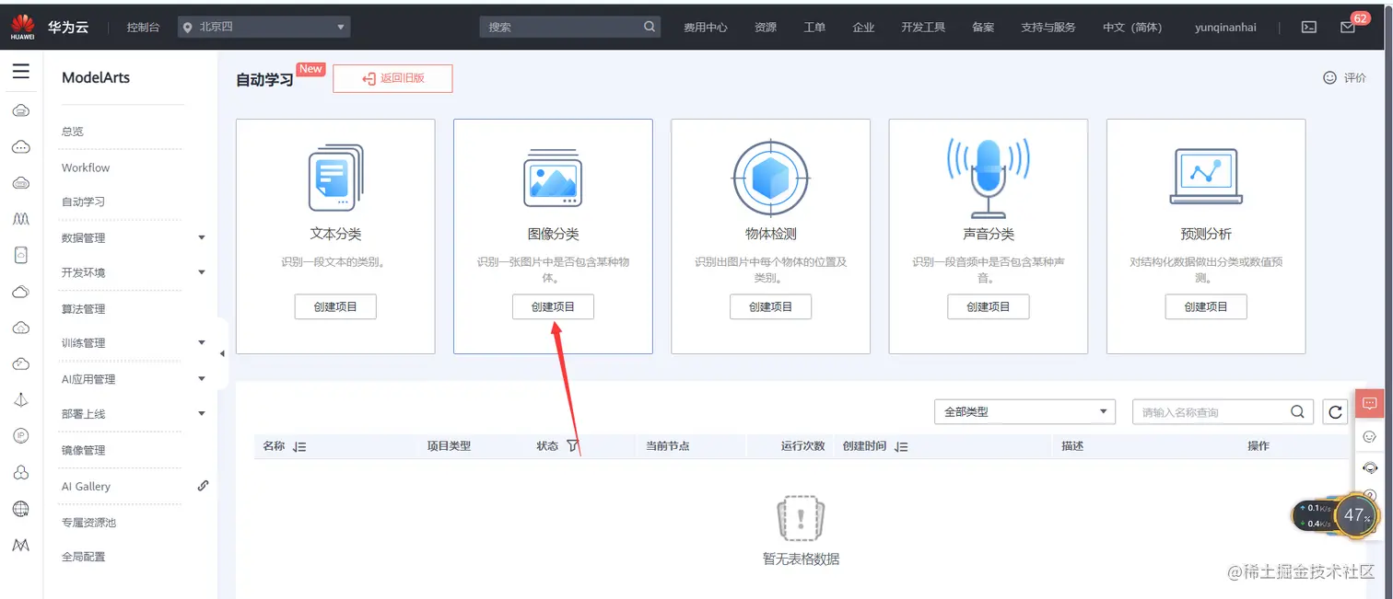Click the search magnifier in top bar
This screenshot has width=1393, height=599.
(x=650, y=27)
